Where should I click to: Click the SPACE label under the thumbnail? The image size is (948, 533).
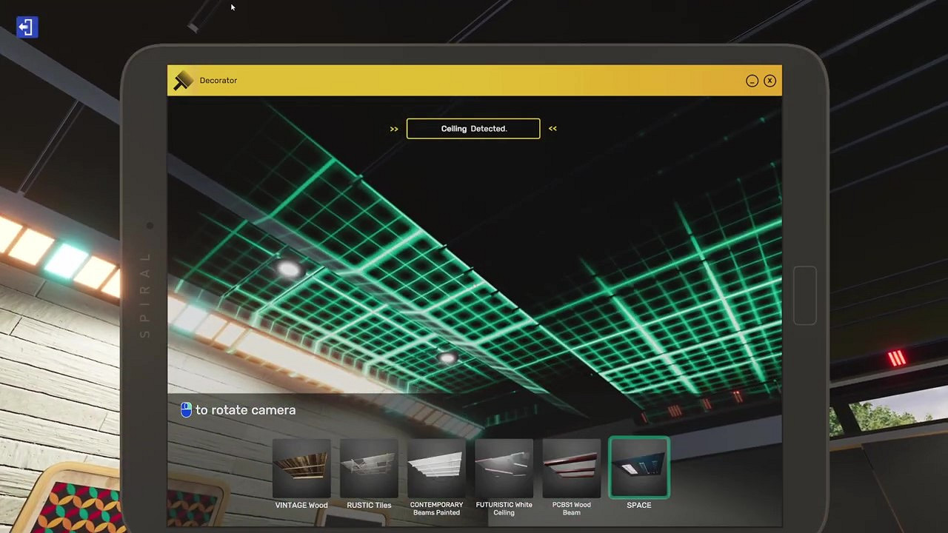[x=638, y=505]
